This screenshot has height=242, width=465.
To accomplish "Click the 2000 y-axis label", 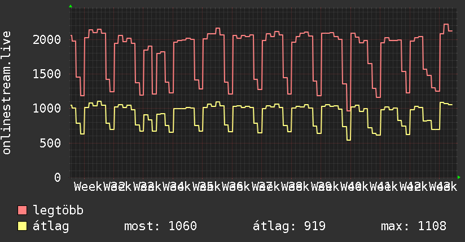I will (47, 39).
